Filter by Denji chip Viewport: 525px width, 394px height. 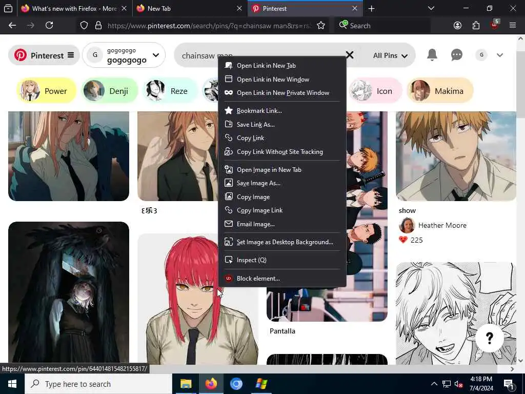pyautogui.click(x=110, y=91)
